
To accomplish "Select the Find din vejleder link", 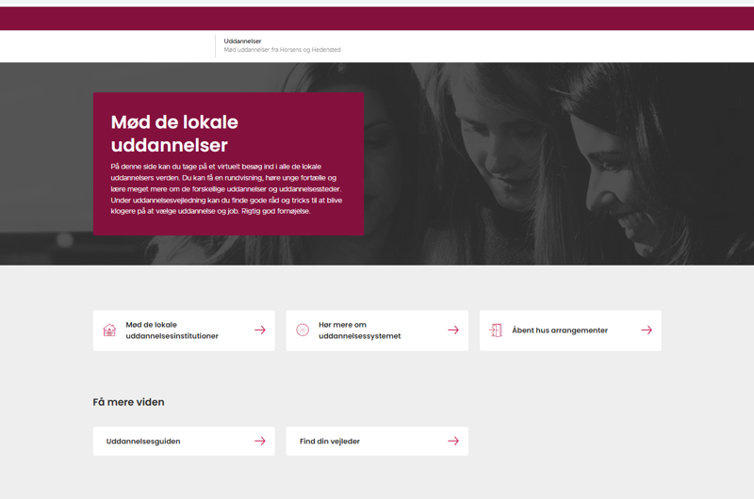I will 330,442.
